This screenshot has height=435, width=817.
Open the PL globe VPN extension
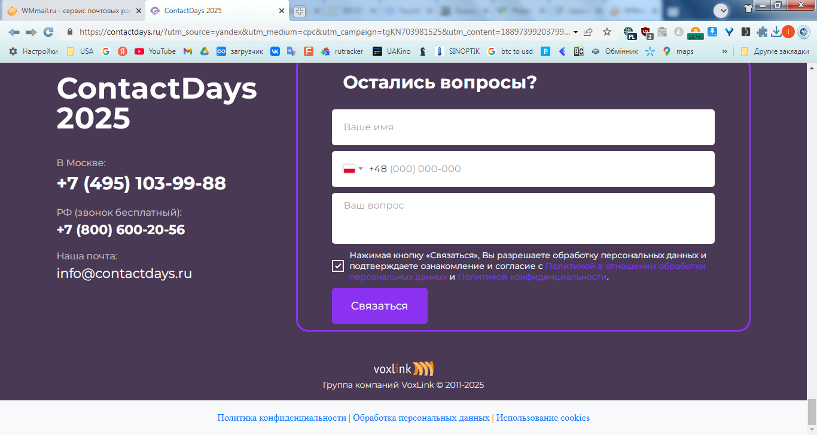pos(629,33)
